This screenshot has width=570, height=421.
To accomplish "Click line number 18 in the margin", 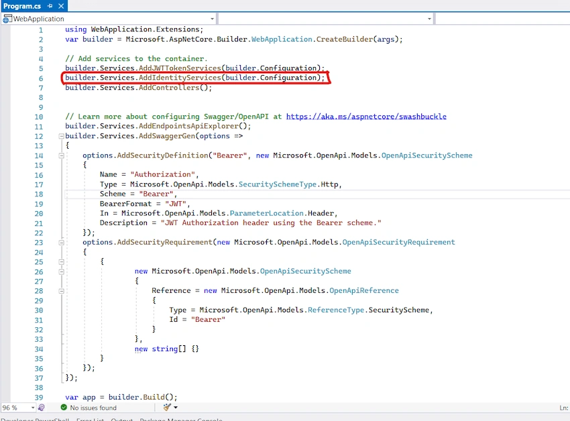I will [x=39, y=194].
